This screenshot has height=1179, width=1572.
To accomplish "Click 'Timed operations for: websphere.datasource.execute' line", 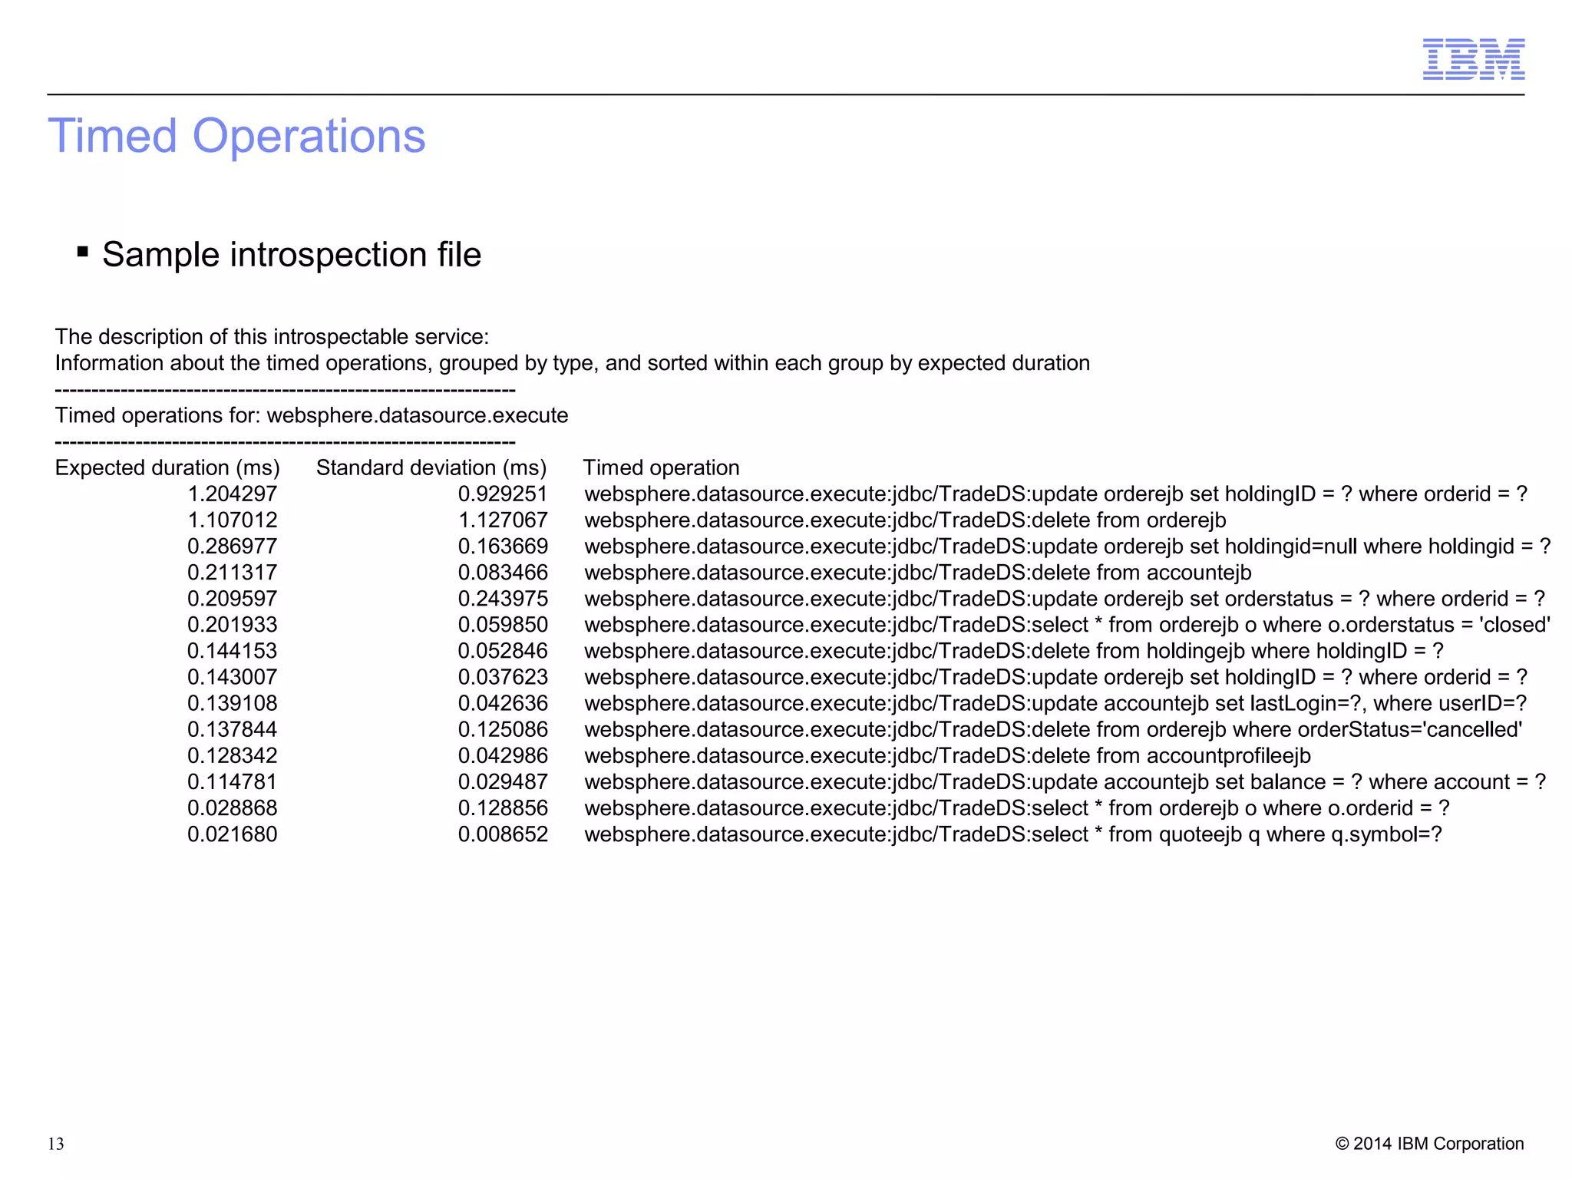I will pyautogui.click(x=312, y=415).
